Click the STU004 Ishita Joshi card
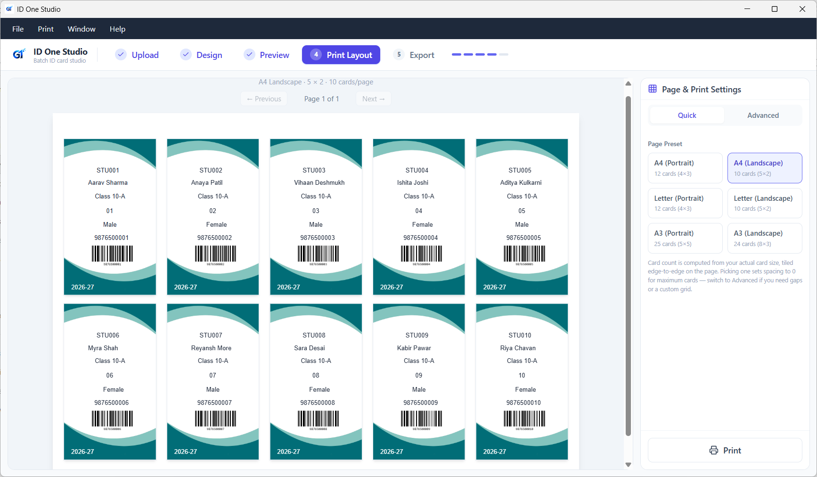The height and width of the screenshot is (477, 817). [419, 217]
